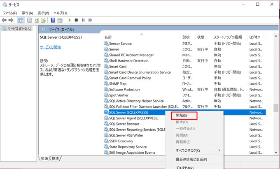Select the Software Protection row
Image resolution: width=280 pixels, height=169 pixels.
[x=184, y=89]
